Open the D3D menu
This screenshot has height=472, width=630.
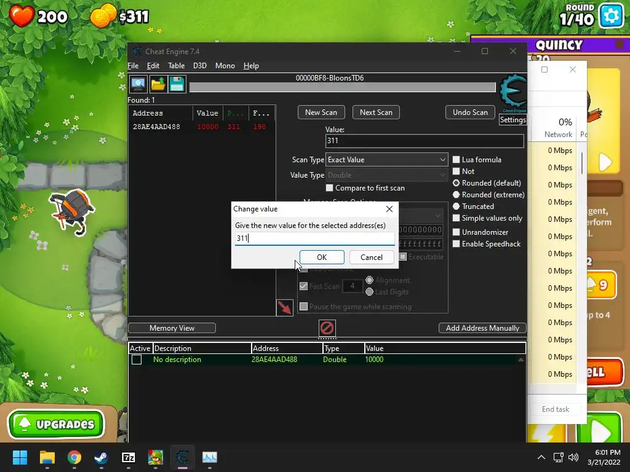click(x=200, y=66)
